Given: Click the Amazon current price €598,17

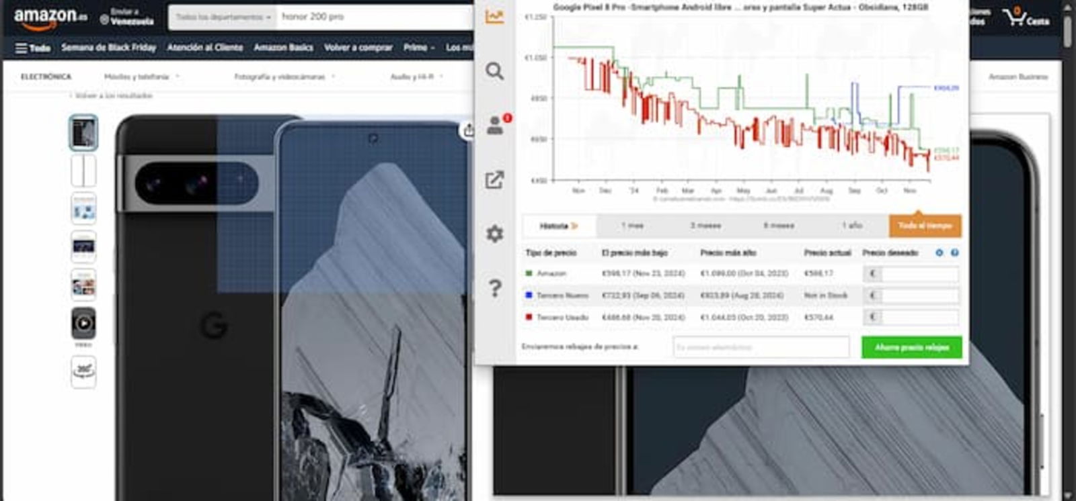Looking at the screenshot, I should [x=818, y=273].
